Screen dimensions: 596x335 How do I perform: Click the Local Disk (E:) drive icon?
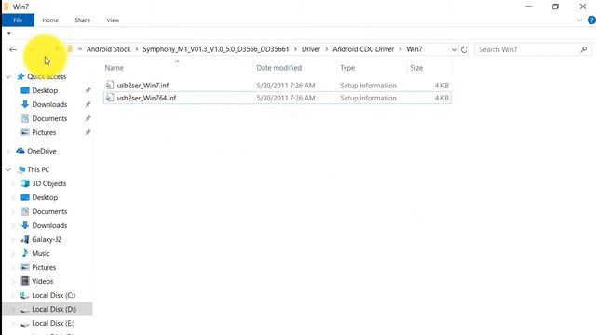coord(25,324)
